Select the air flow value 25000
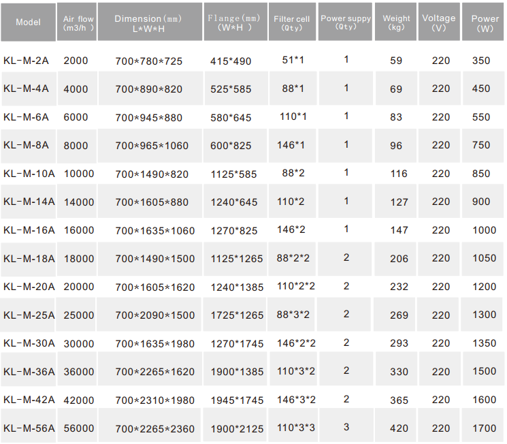 click(79, 315)
